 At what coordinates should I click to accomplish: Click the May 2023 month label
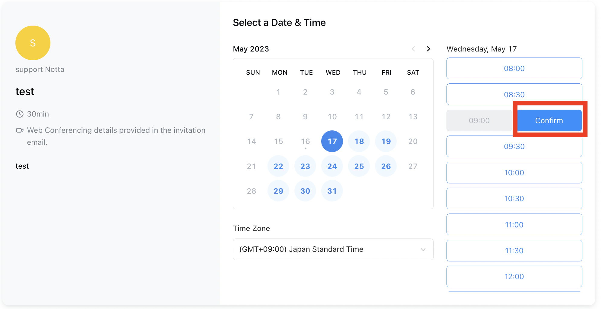tap(251, 49)
